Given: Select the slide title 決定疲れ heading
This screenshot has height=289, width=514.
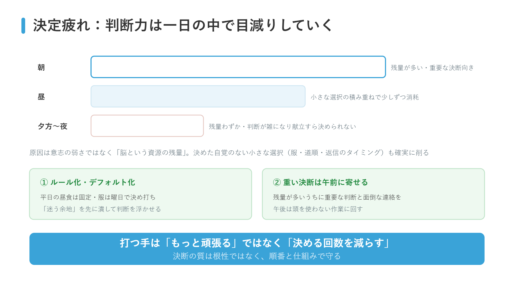Looking at the screenshot, I should point(183,25).
